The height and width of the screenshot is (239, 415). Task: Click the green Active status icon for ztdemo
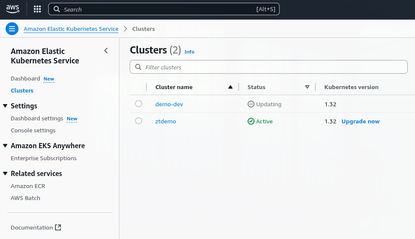click(251, 121)
